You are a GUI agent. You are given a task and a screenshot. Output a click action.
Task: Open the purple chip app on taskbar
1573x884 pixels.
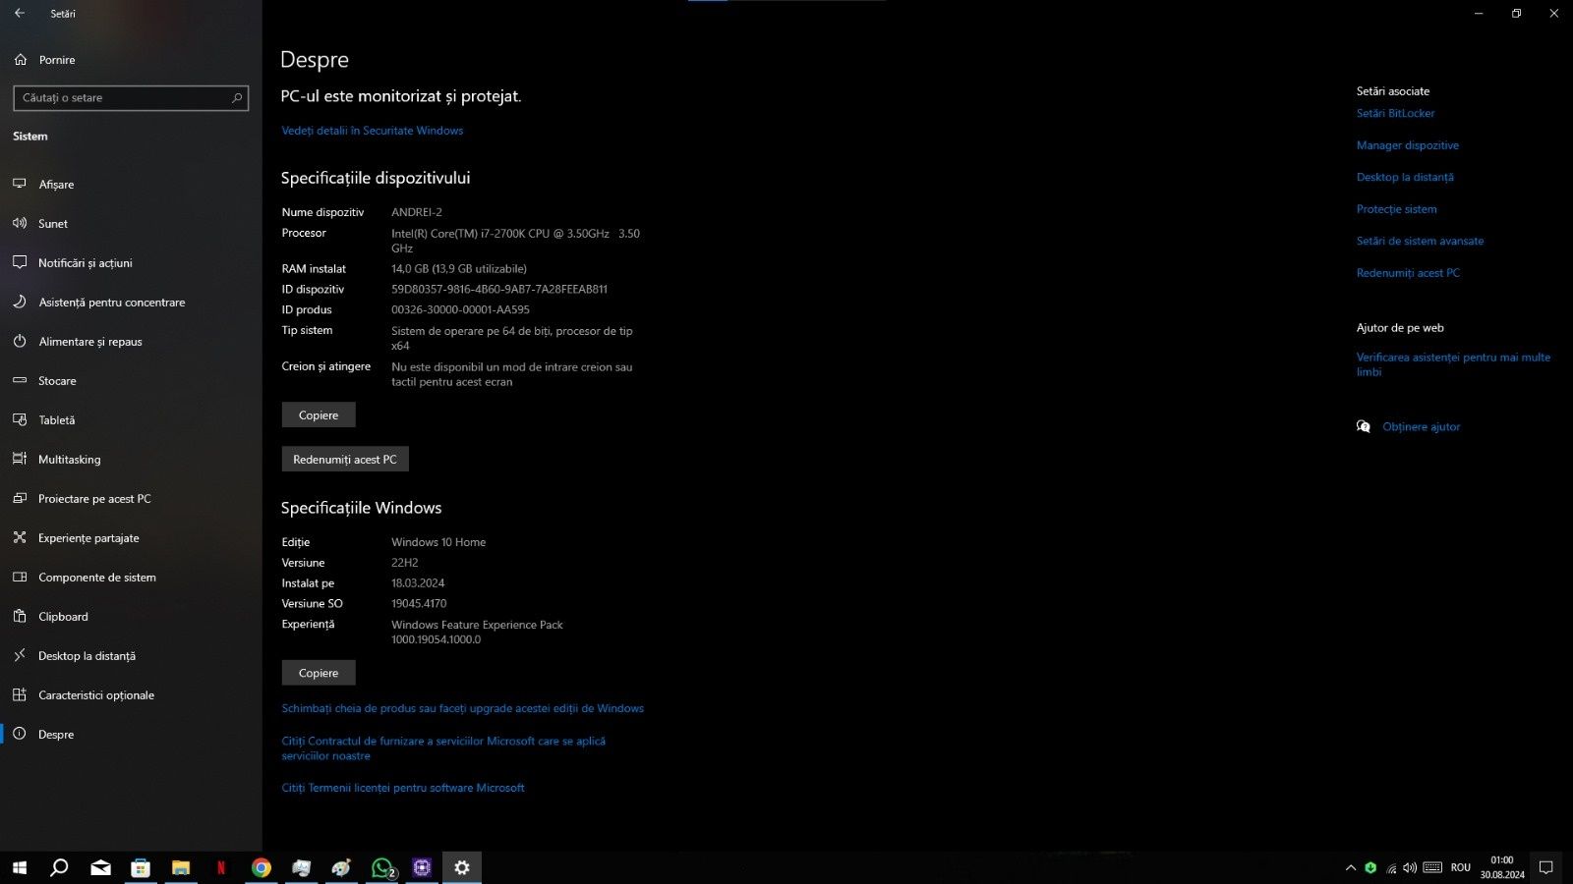422,867
